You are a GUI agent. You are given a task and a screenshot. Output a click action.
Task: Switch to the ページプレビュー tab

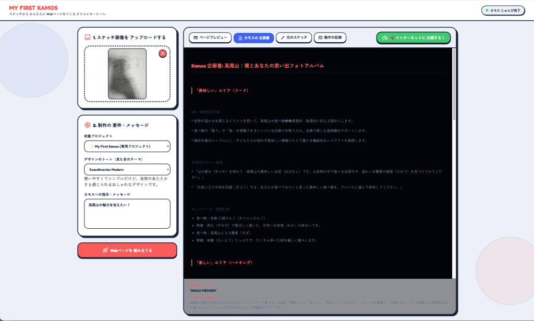coord(210,38)
